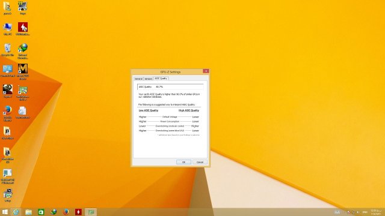Click the taskbar clock
The image size is (385, 216).
(x=375, y=212)
